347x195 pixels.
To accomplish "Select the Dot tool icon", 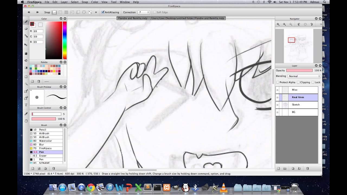I will 26,35.
